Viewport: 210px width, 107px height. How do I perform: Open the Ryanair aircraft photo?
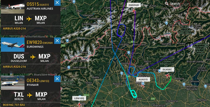[13, 83]
